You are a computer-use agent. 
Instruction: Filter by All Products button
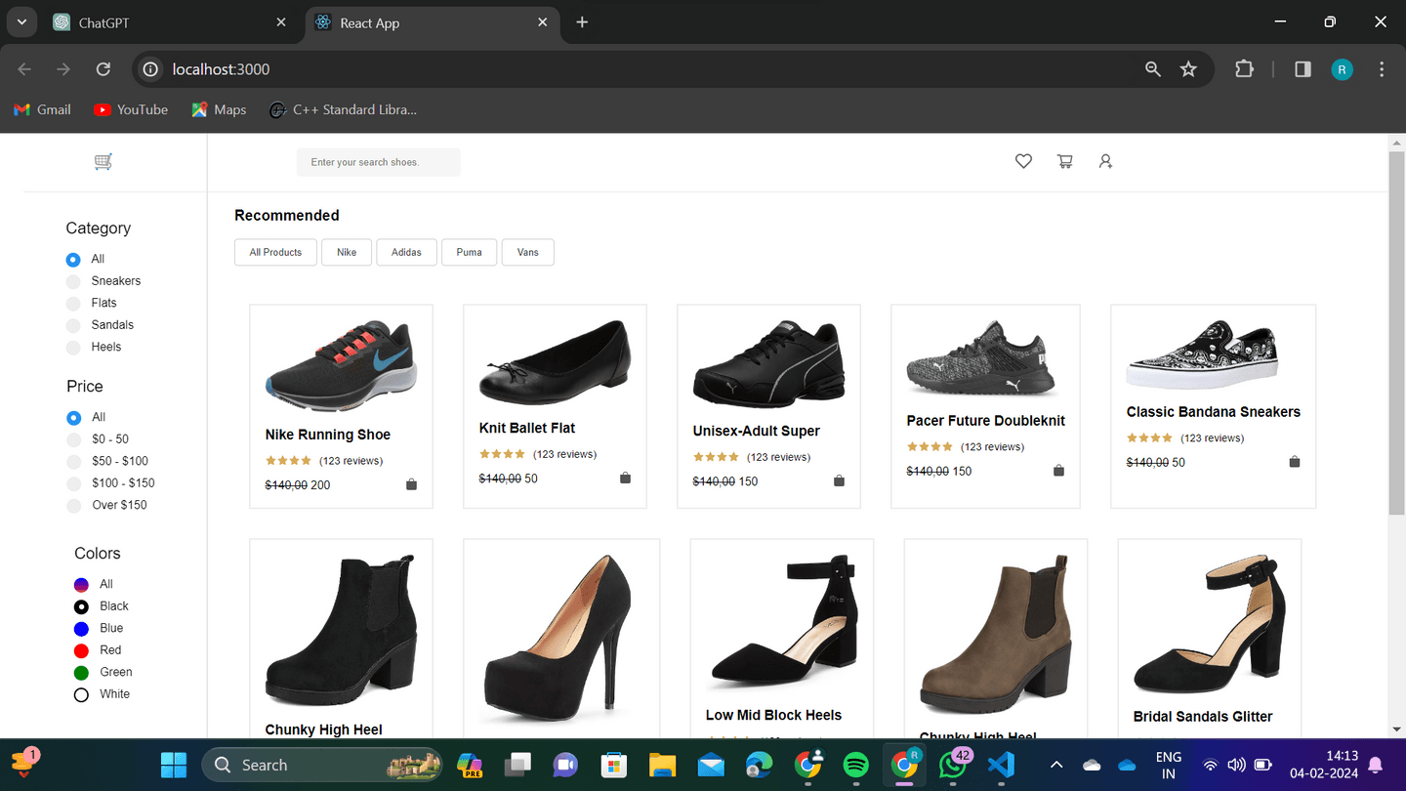point(275,252)
